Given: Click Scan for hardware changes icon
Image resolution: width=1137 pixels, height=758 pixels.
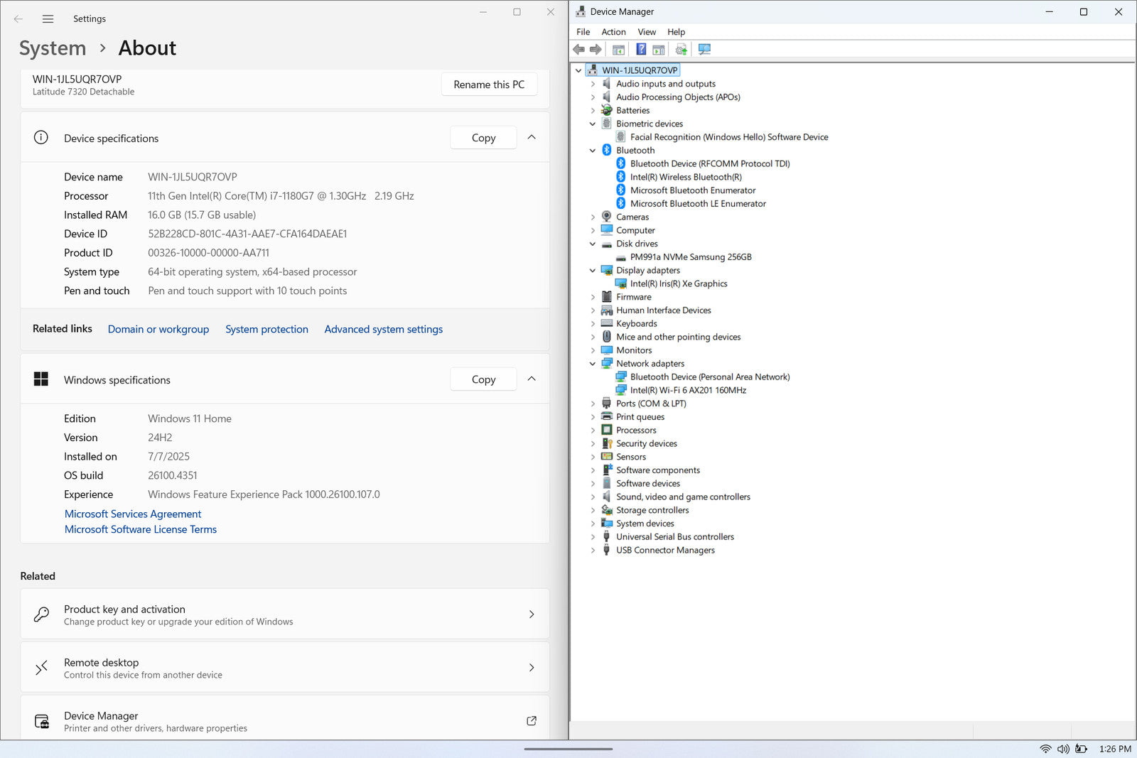Looking at the screenshot, I should pyautogui.click(x=704, y=49).
